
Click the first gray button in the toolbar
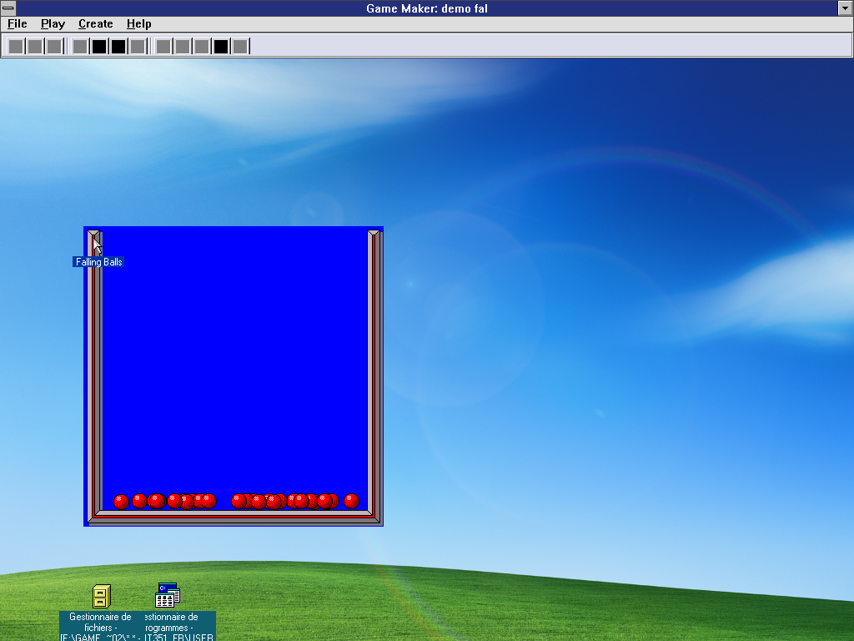16,46
